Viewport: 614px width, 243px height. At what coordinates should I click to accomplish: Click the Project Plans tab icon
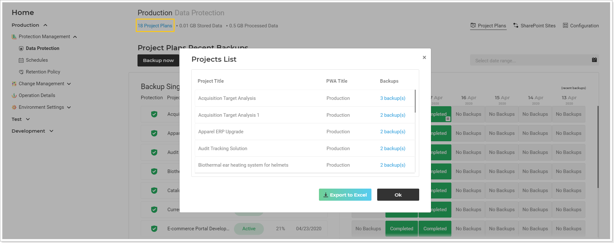click(473, 25)
